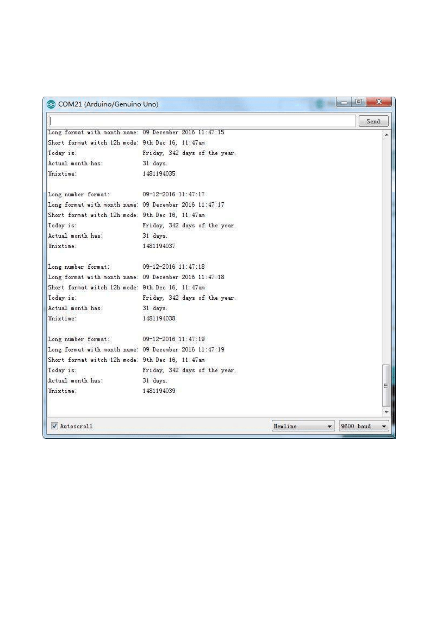
Task: Click the Arduino logo icon in title bar
Action: point(51,104)
